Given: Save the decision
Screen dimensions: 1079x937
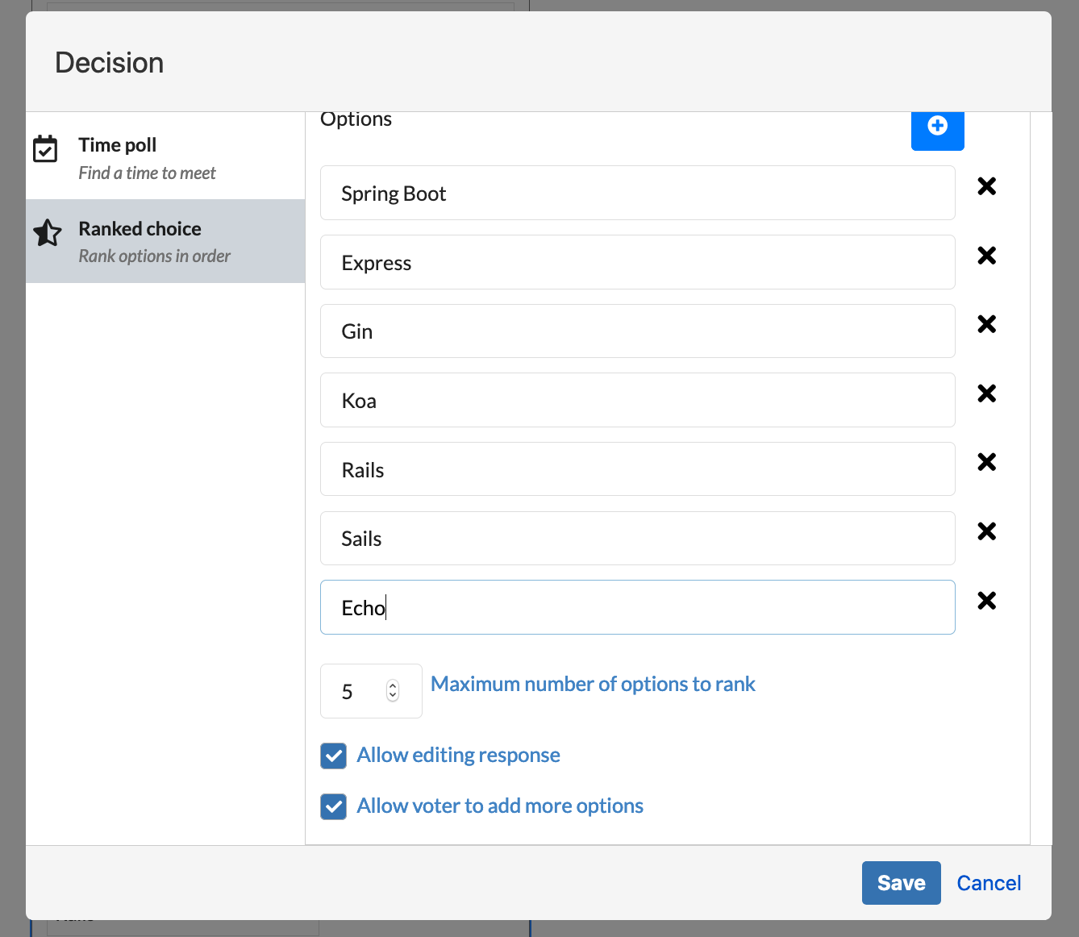Looking at the screenshot, I should click(x=901, y=883).
